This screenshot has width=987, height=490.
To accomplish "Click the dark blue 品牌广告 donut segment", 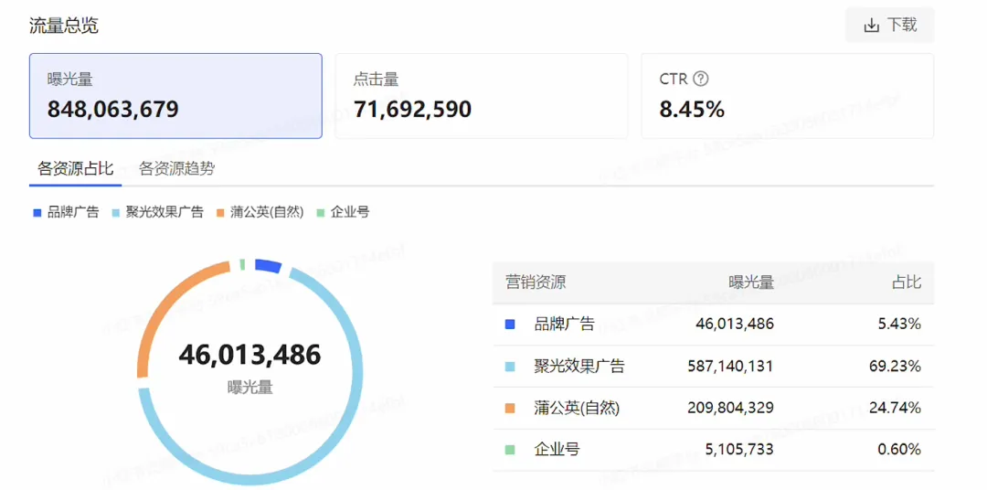I will (267, 265).
